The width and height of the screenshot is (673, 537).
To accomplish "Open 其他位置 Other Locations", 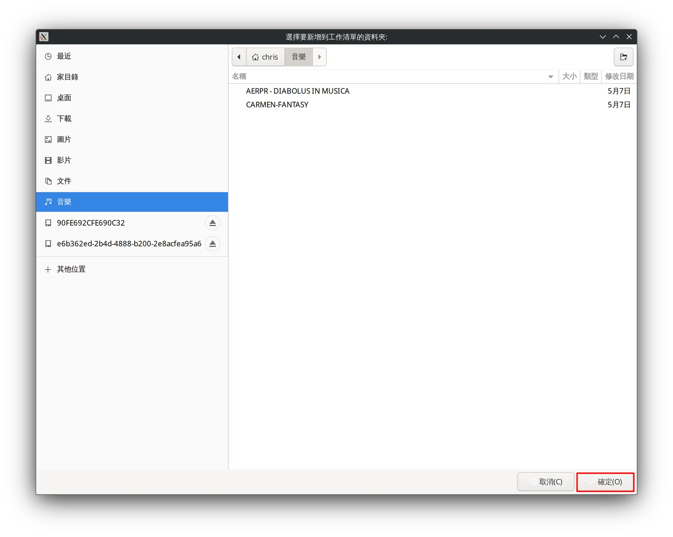I will coord(132,269).
